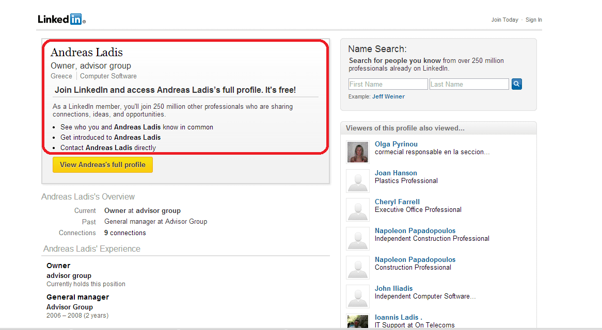Click 'Executive Office Professional' subtitle text
Image resolution: width=602 pixels, height=330 pixels.
[418, 210]
